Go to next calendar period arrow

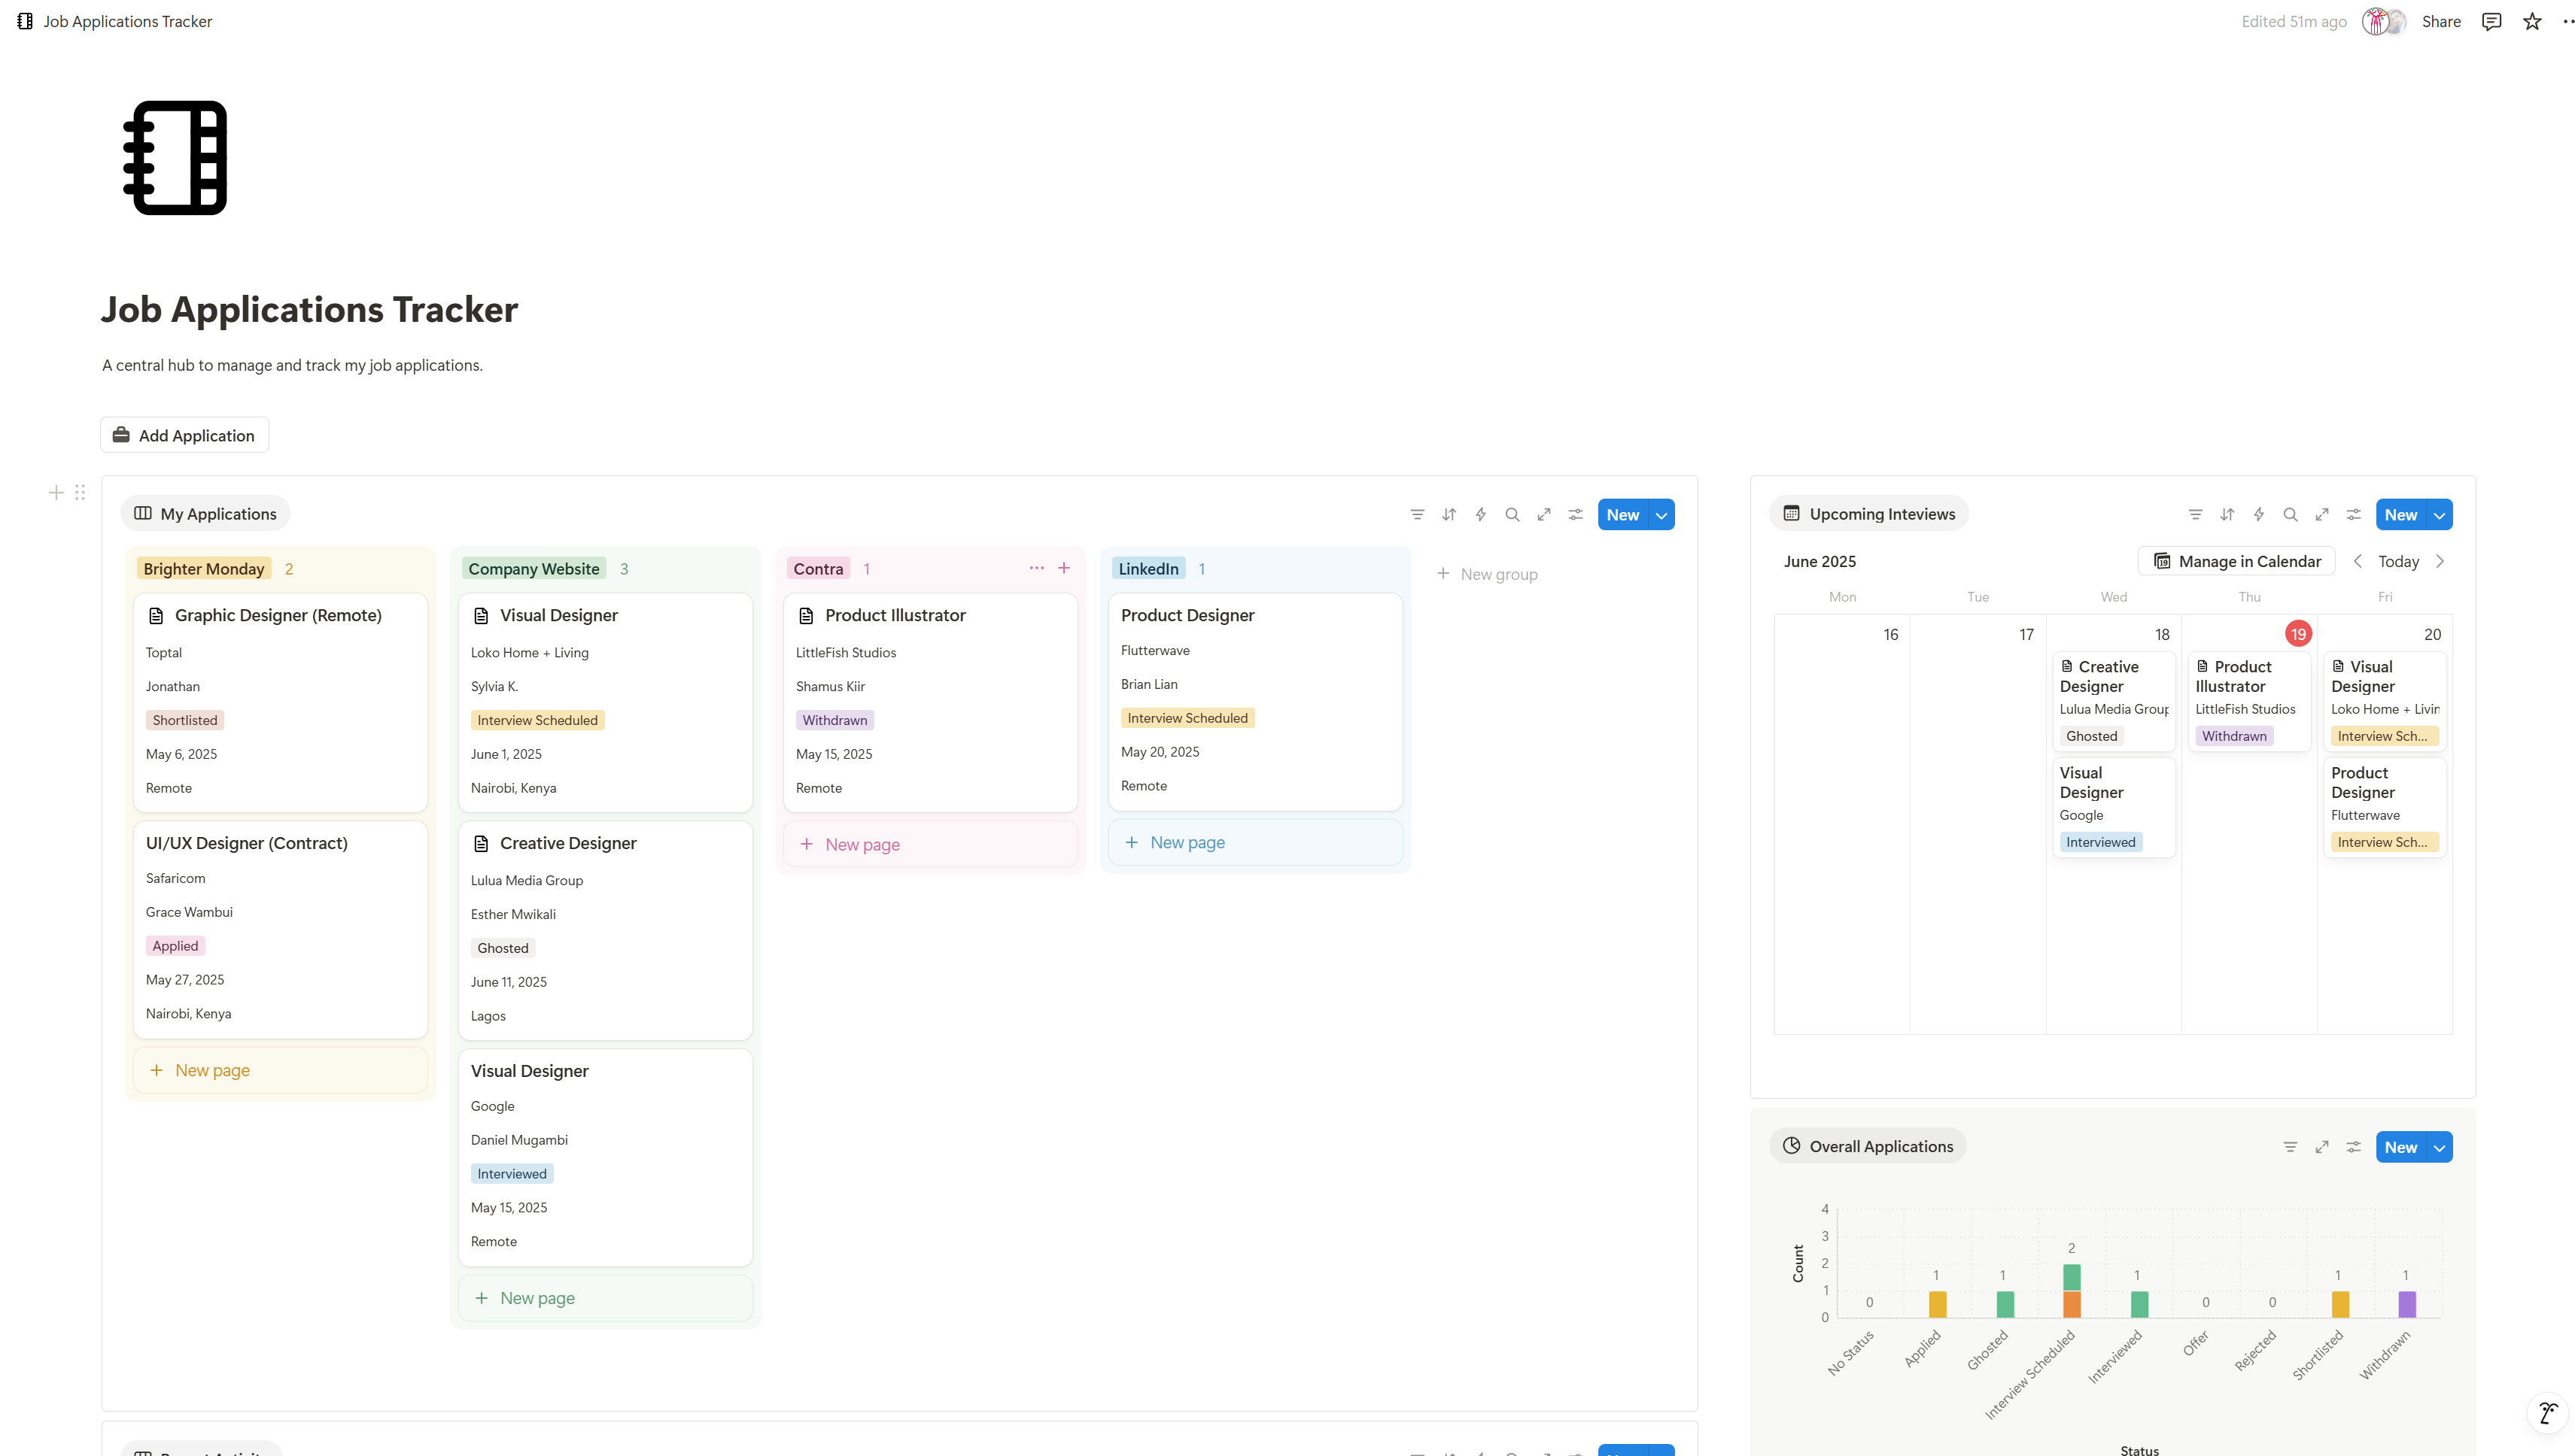point(2440,561)
